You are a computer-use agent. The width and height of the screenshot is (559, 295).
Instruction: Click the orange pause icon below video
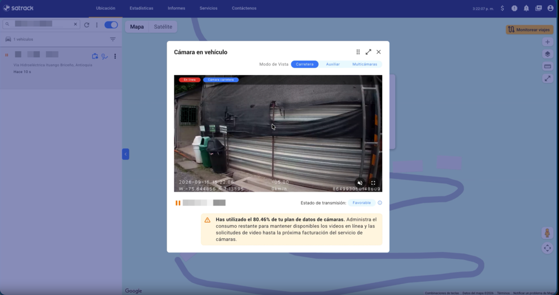click(177, 203)
